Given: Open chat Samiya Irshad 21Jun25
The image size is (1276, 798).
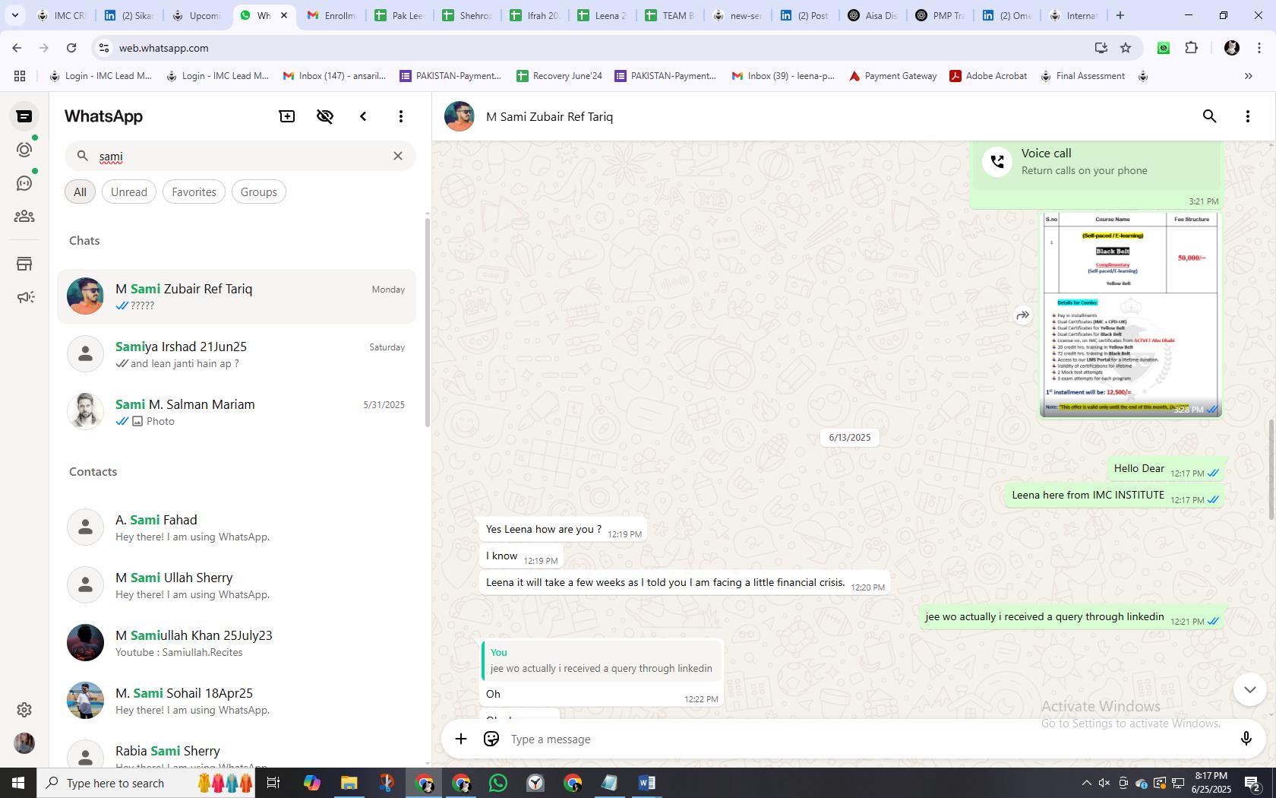Looking at the screenshot, I should [x=237, y=354].
